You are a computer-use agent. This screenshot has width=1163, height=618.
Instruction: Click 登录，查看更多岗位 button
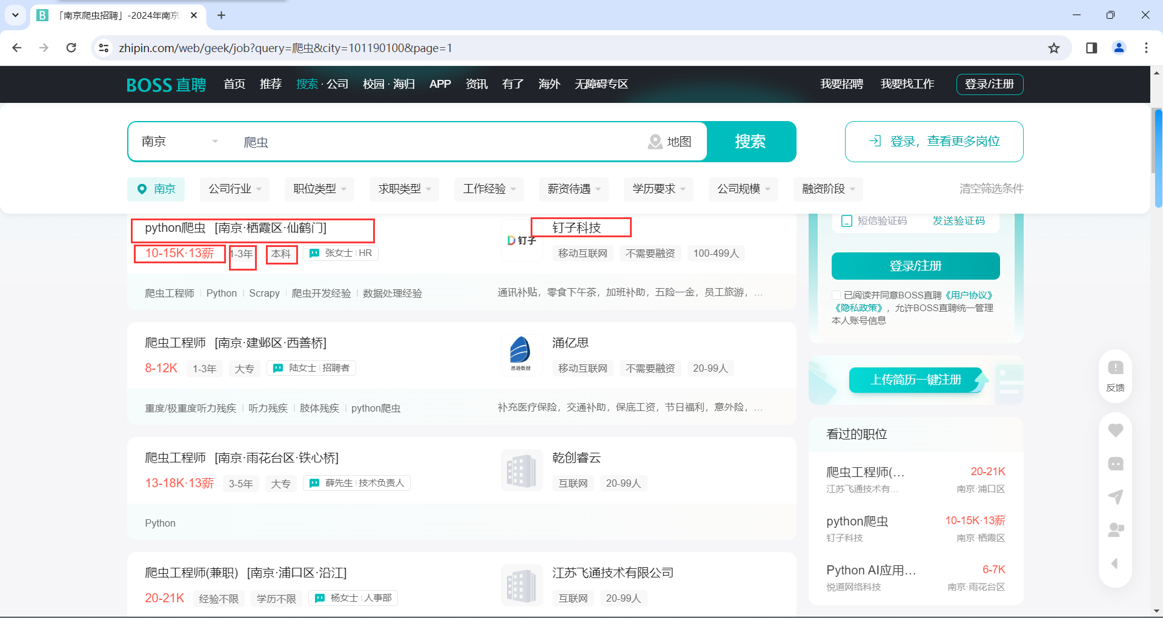pos(934,142)
